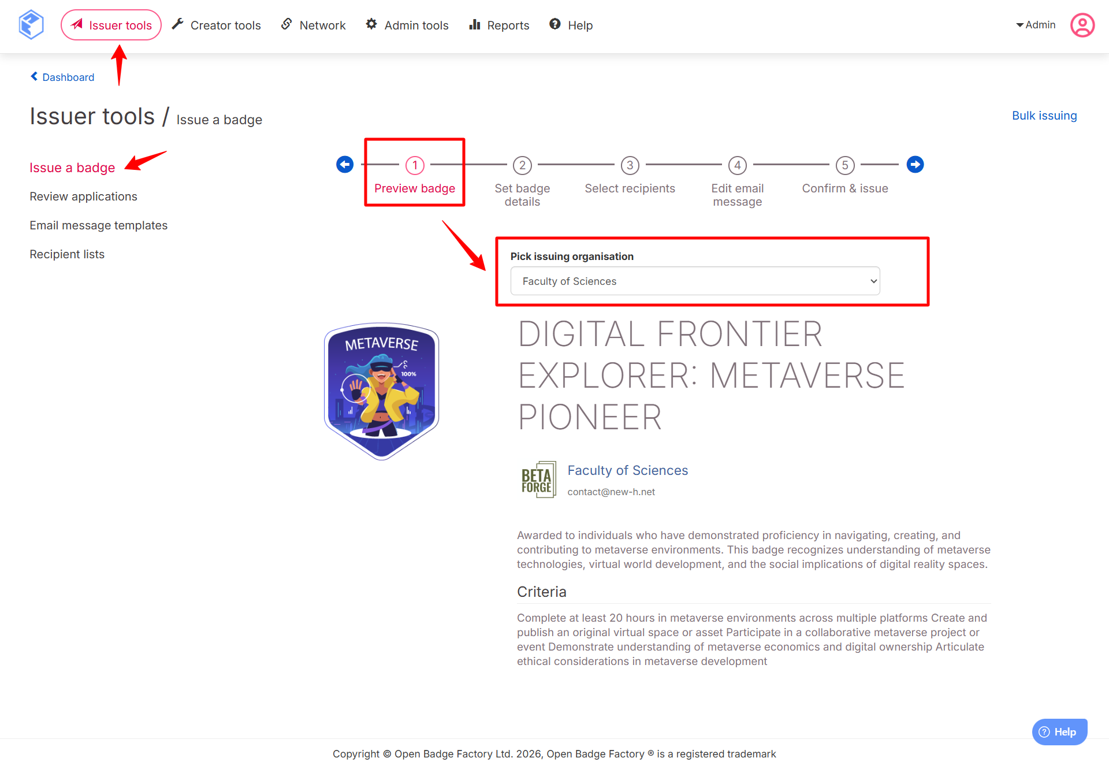
Task: Click the Metaverse badge image
Action: [382, 391]
